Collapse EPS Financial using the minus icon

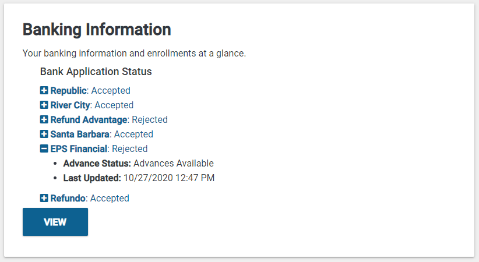click(x=44, y=149)
